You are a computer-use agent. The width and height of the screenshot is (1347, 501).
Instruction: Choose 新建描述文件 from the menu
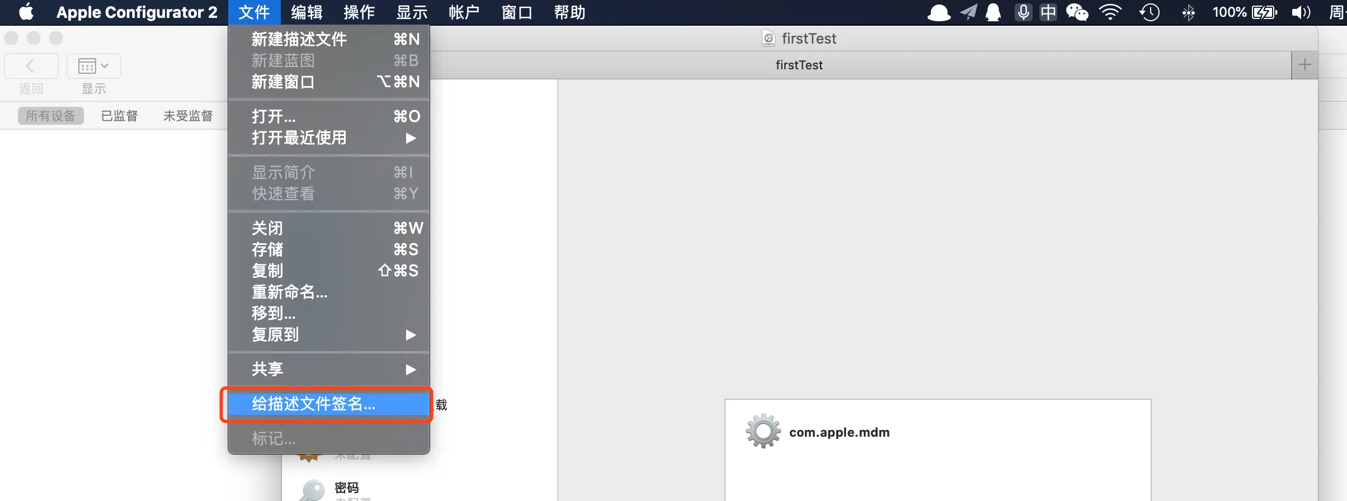tap(329, 39)
